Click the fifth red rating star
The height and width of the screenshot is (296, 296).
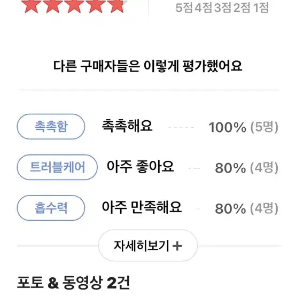(x=117, y=6)
